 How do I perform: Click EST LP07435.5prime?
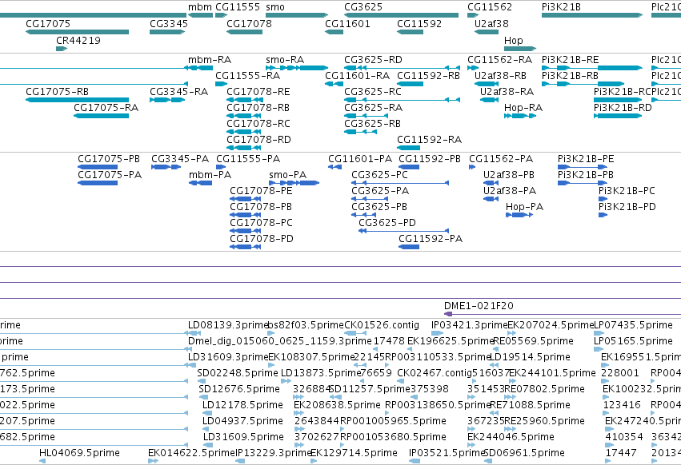[x=599, y=333]
